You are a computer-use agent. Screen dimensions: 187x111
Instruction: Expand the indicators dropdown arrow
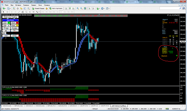99,8
